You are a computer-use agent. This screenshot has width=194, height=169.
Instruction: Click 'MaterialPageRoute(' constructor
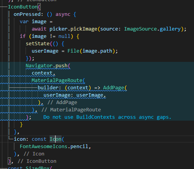(x=58, y=80)
